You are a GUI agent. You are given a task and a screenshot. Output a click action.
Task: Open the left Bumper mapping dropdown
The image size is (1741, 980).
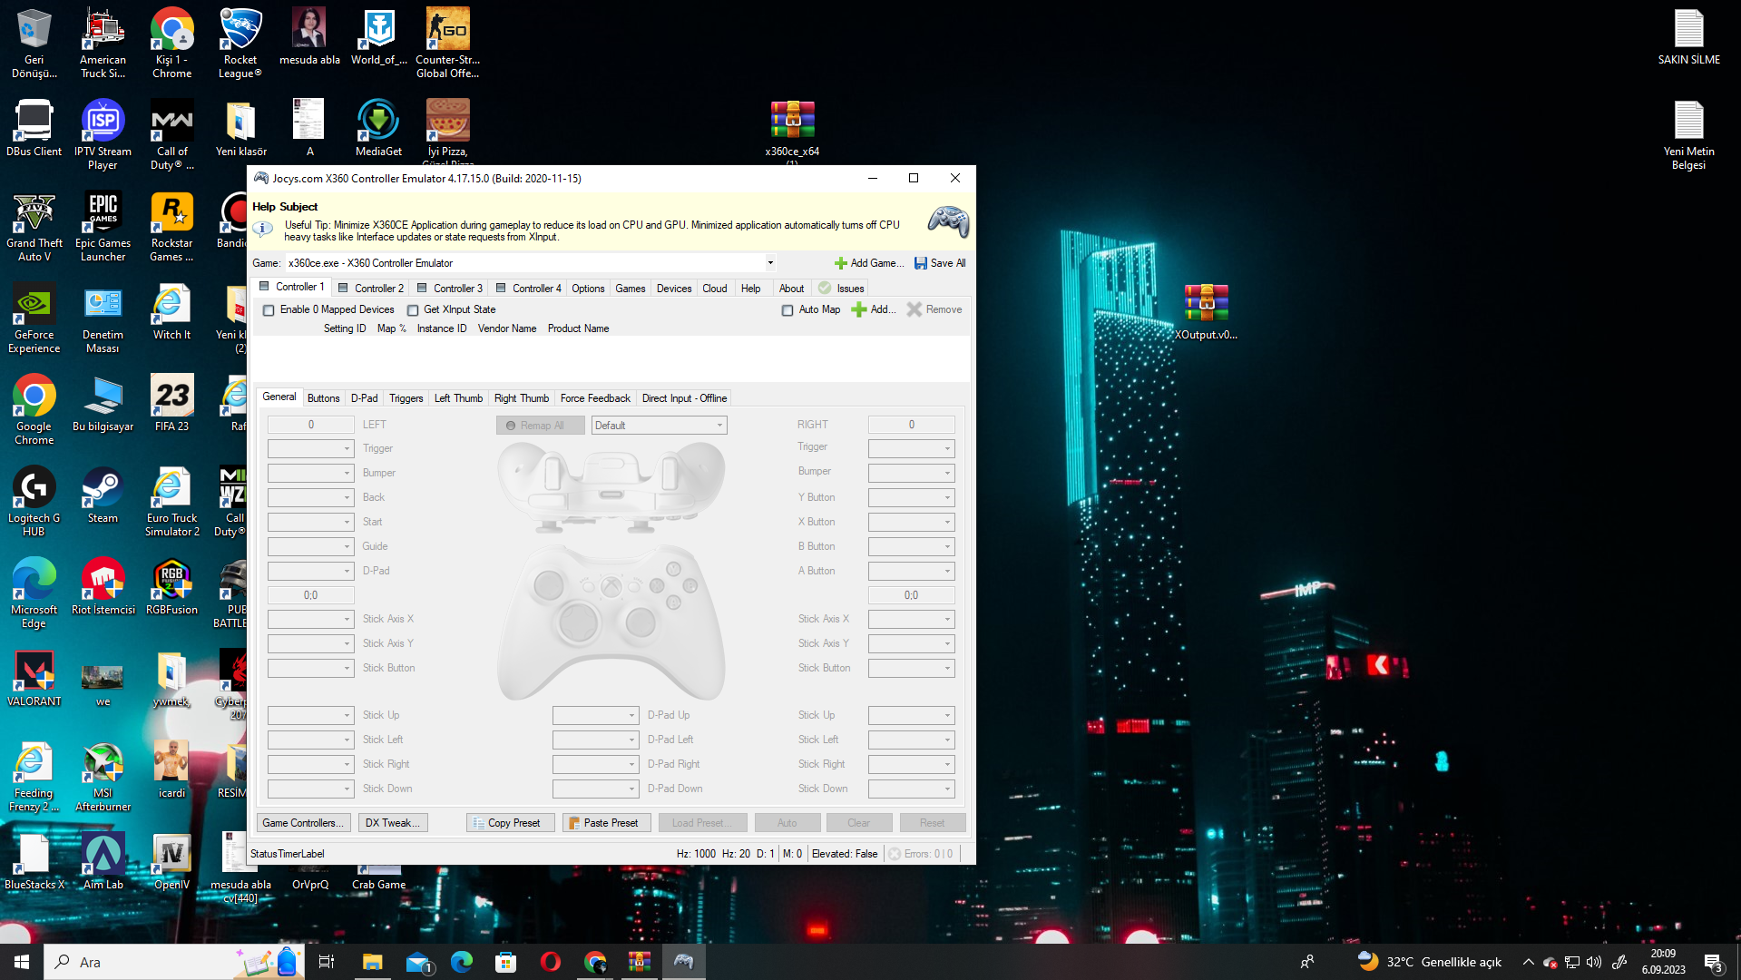pos(310,474)
